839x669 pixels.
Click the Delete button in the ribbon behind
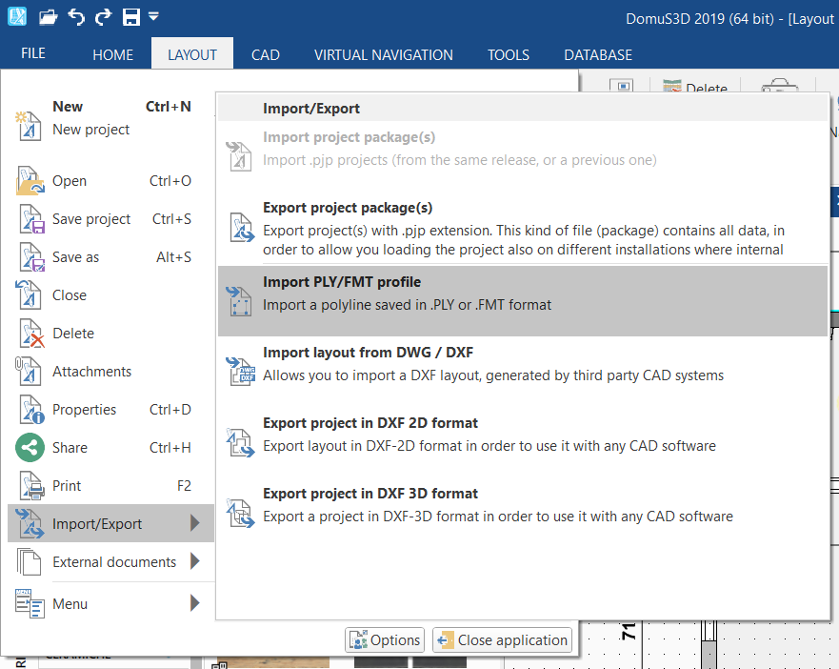695,87
